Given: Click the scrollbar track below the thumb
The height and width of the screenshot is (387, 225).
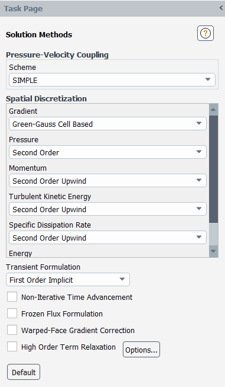Looking at the screenshot, I should coord(213,235).
